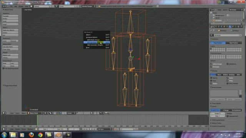
Task: Click the Armature datablock browse icon
Action: 212,35
